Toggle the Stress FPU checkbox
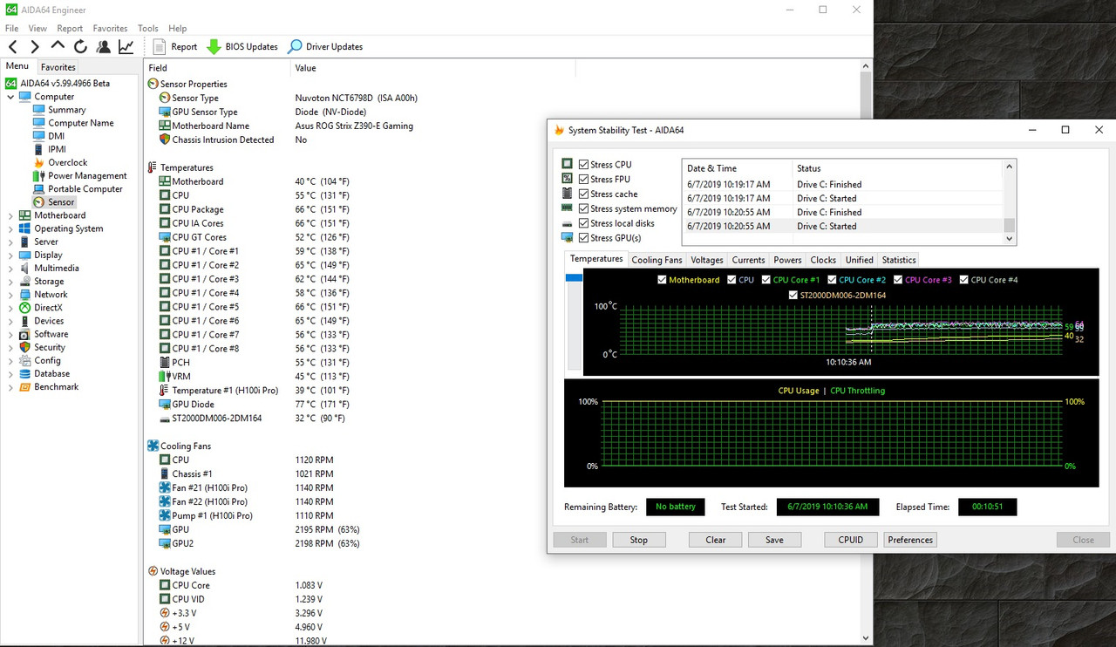 [583, 180]
